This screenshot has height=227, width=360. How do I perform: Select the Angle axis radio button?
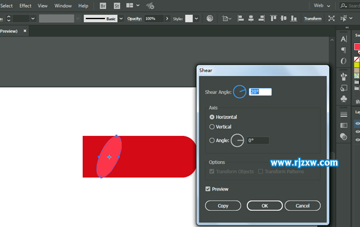click(x=212, y=140)
